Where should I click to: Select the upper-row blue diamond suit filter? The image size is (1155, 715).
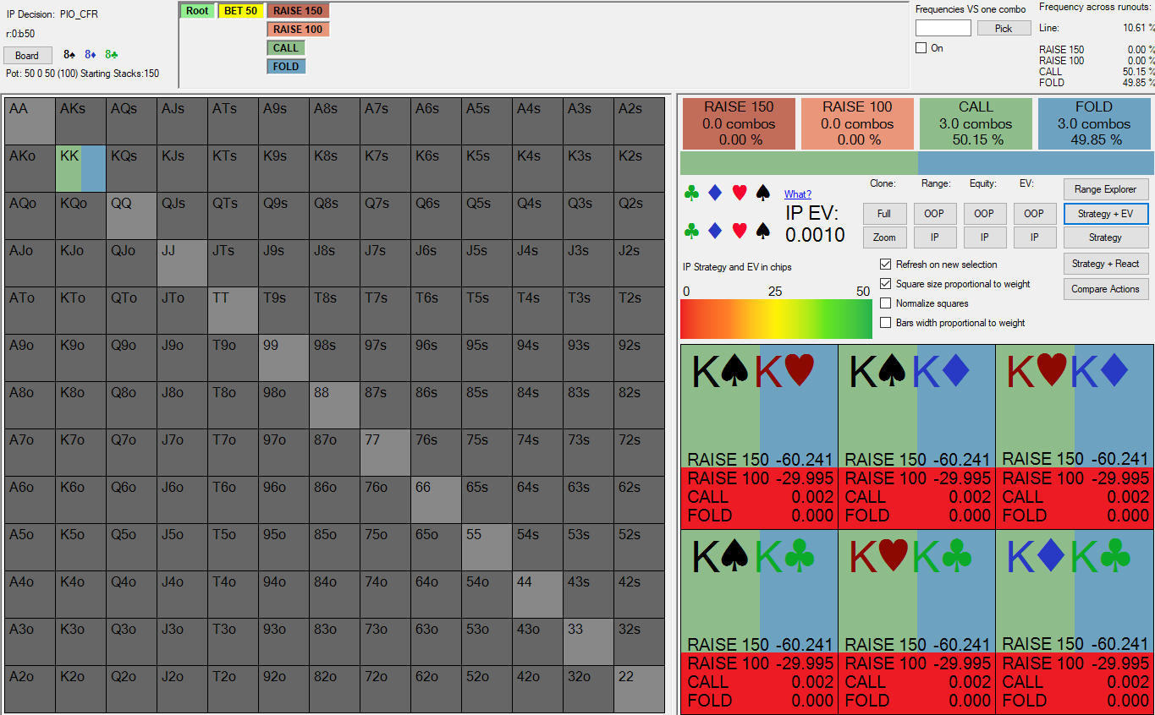point(715,194)
